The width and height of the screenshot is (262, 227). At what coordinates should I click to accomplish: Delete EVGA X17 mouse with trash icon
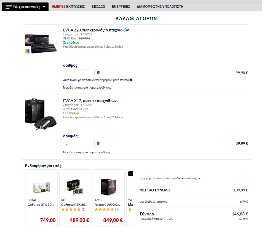point(98,143)
